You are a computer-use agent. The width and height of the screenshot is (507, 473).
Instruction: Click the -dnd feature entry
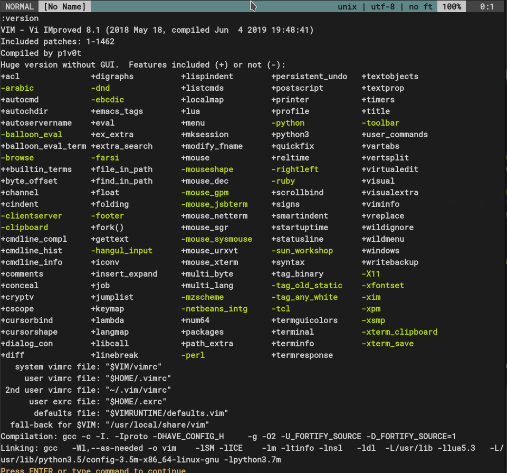(101, 88)
